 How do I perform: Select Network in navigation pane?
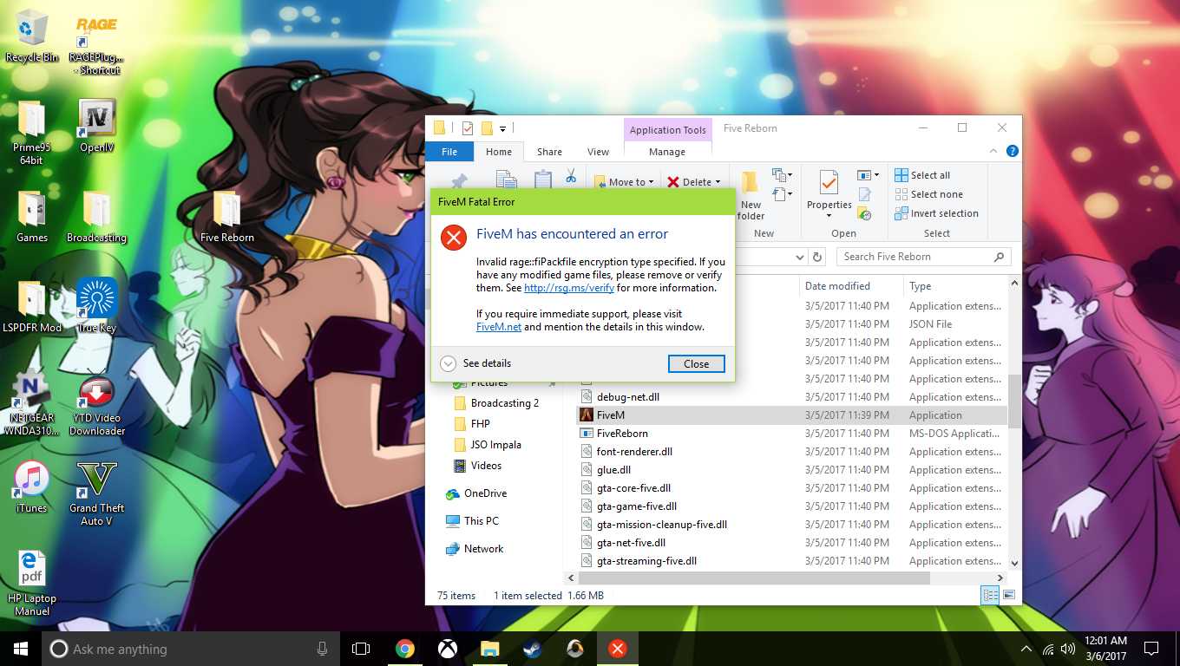tap(483, 549)
